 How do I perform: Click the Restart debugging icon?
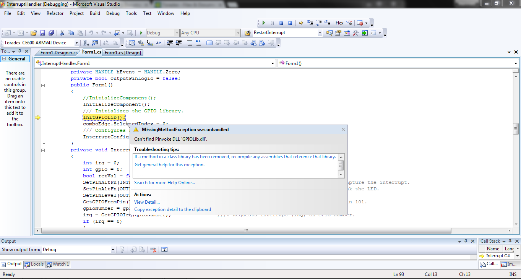pyautogui.click(x=290, y=23)
